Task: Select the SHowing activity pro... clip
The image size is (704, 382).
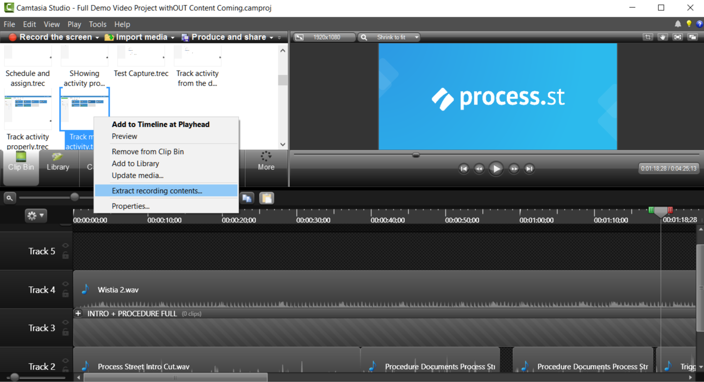Action: pyautogui.click(x=84, y=66)
